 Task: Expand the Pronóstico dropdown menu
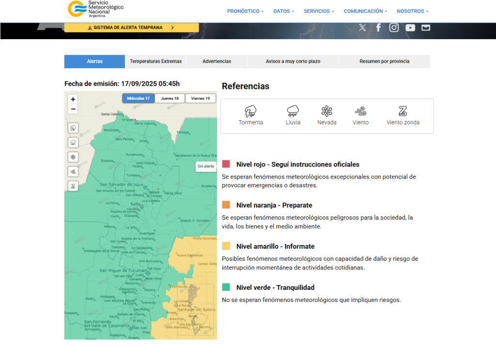(x=245, y=11)
